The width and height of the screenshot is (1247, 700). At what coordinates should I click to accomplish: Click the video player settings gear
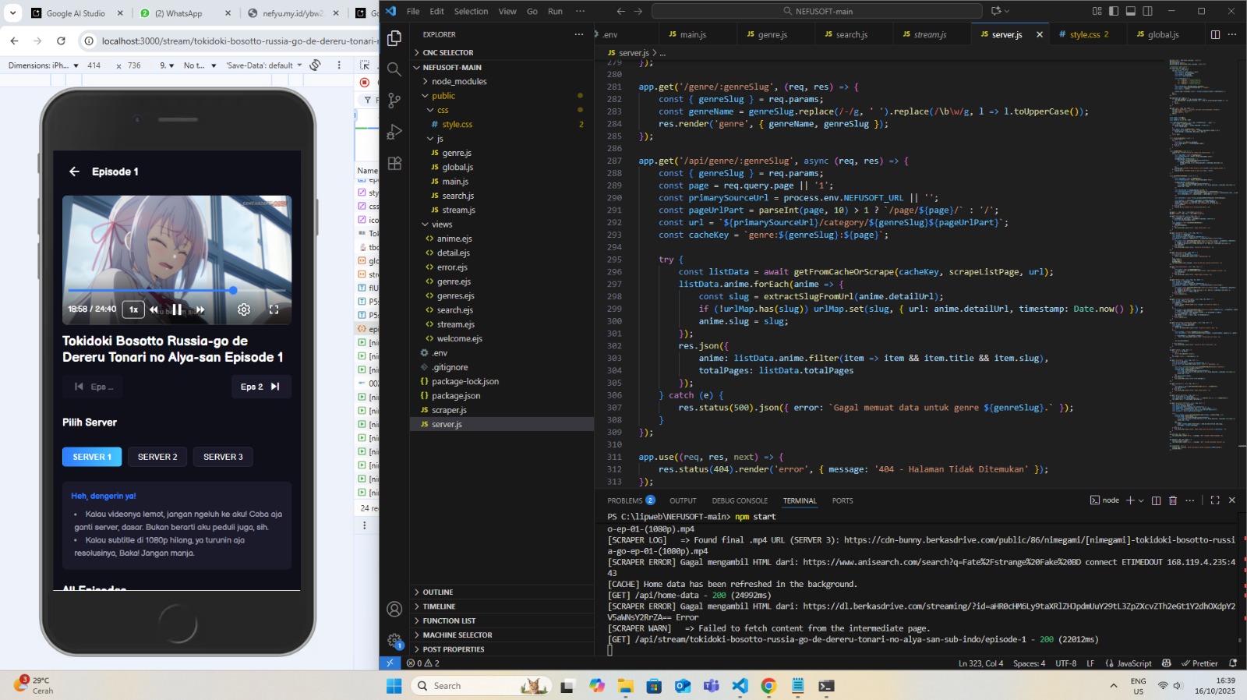tap(244, 309)
